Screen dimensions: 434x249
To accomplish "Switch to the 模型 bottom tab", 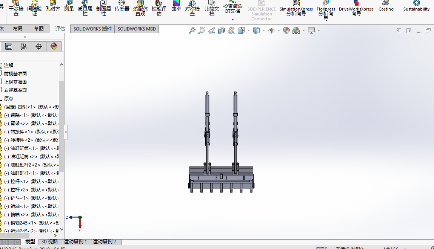I will [30, 241].
